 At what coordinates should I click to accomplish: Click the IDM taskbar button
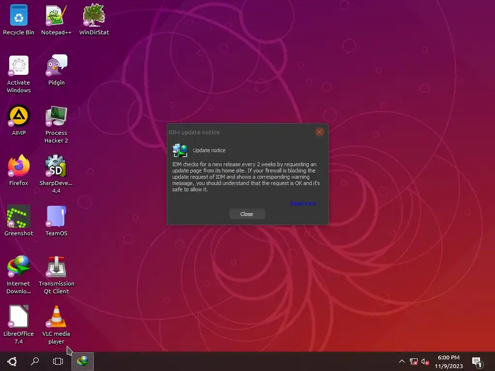(x=83, y=361)
